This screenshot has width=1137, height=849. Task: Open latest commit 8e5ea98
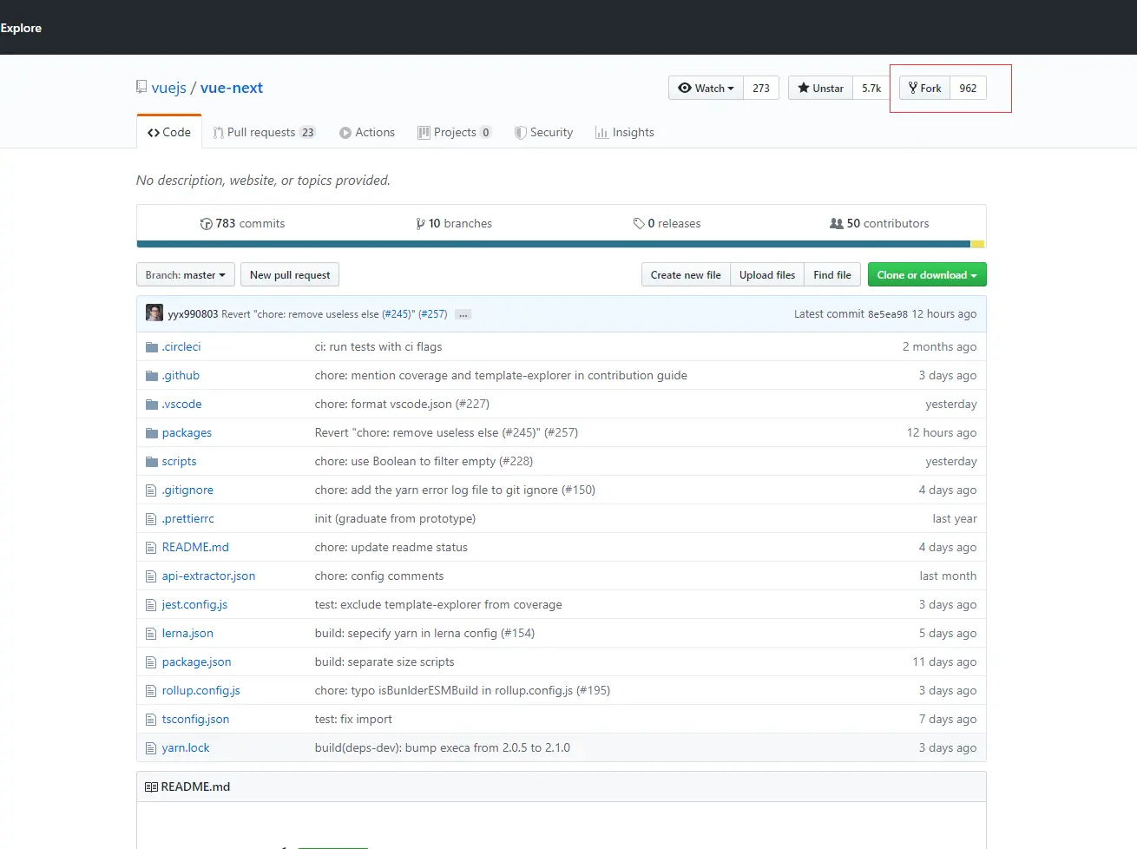888,314
